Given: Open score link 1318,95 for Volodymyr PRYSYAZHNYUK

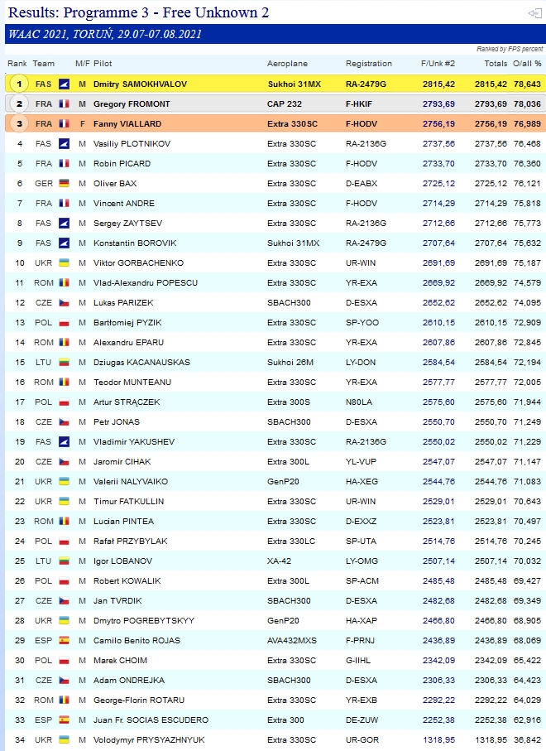Looking at the screenshot, I should click(438, 740).
